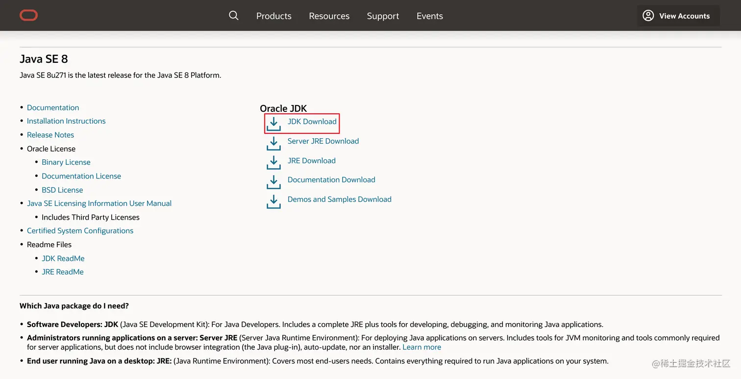This screenshot has width=741, height=379.
Task: Open the BSD License link
Action: 62,190
